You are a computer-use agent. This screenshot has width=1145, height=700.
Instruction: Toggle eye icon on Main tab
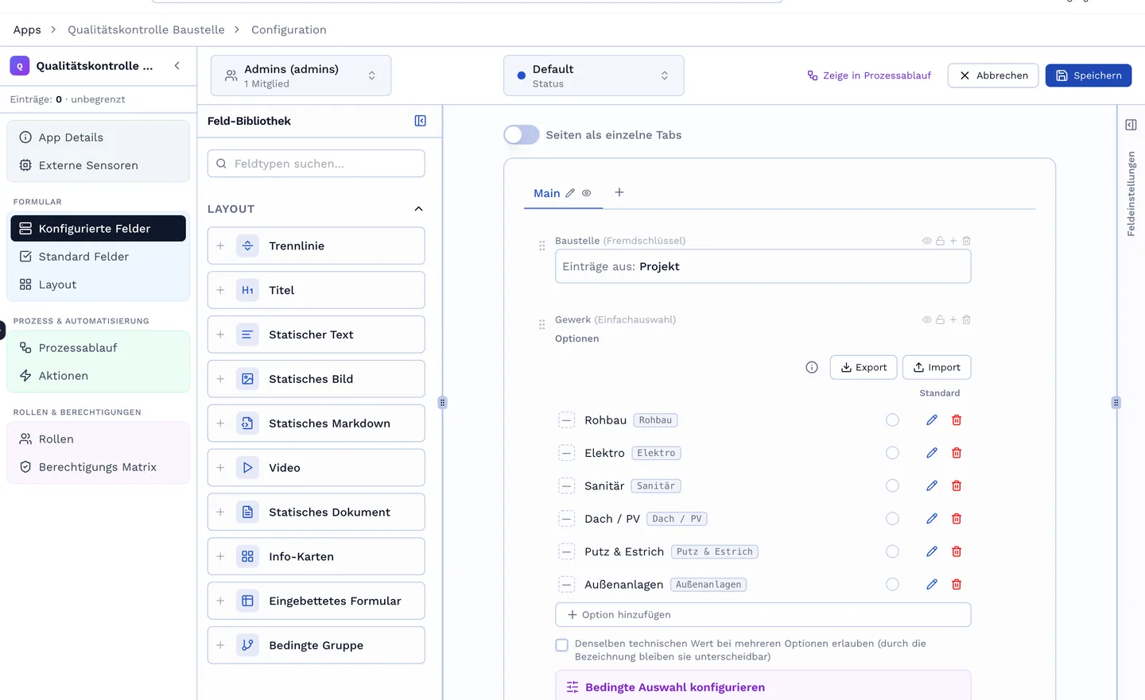tap(587, 193)
